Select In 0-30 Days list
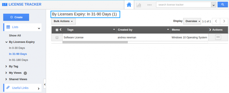The width and height of the screenshot is (229, 93). (x=17, y=48)
